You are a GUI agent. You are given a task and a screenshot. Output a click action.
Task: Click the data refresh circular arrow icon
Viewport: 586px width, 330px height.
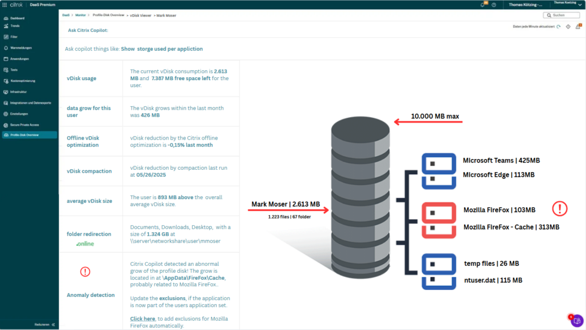pyautogui.click(x=559, y=26)
